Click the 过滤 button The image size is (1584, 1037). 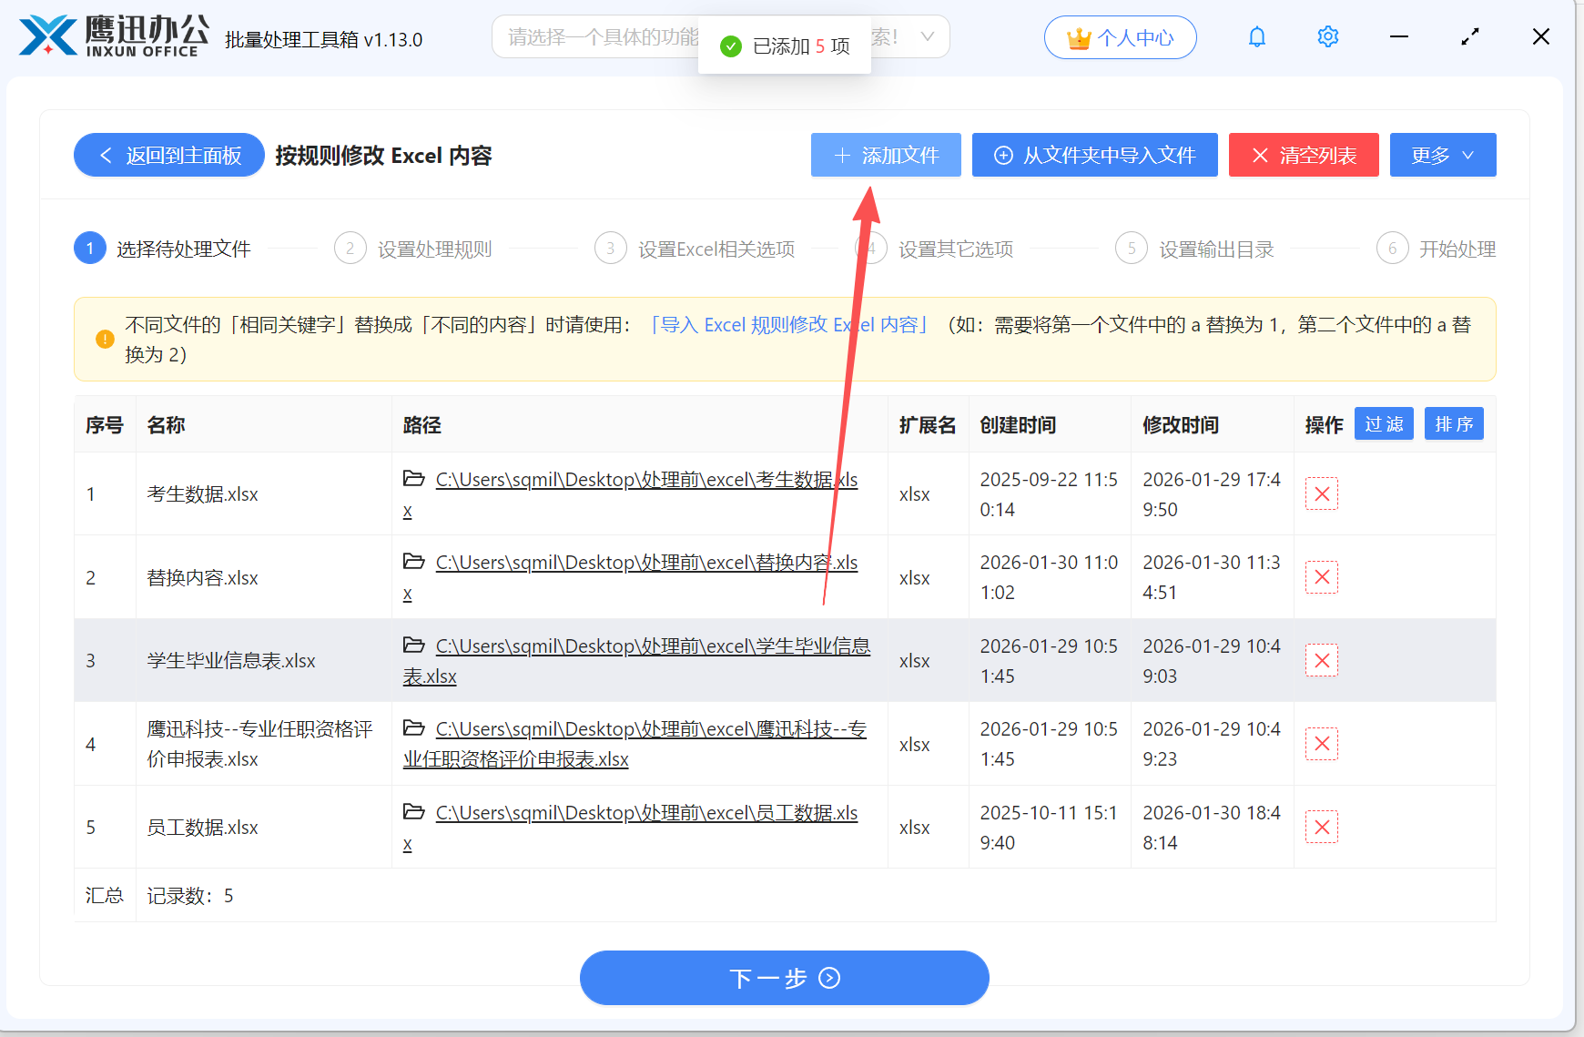click(1384, 423)
